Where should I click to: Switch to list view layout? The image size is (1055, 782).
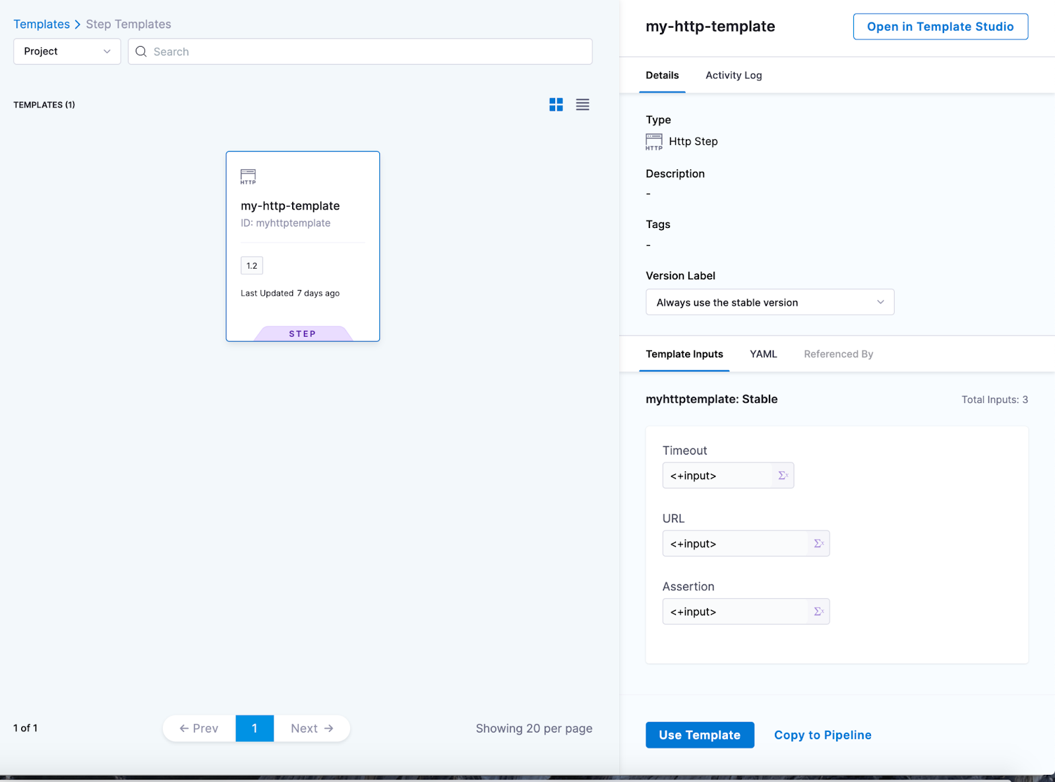[582, 105]
